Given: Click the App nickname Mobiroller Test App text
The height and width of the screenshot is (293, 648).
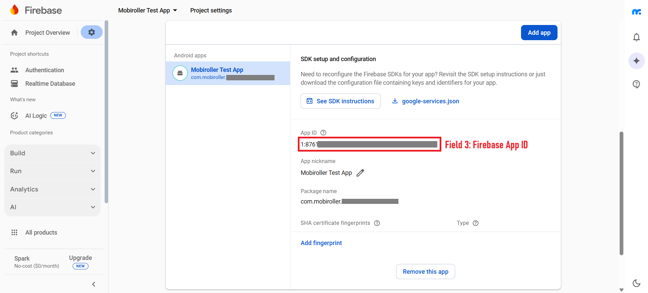Looking at the screenshot, I should tap(326, 173).
